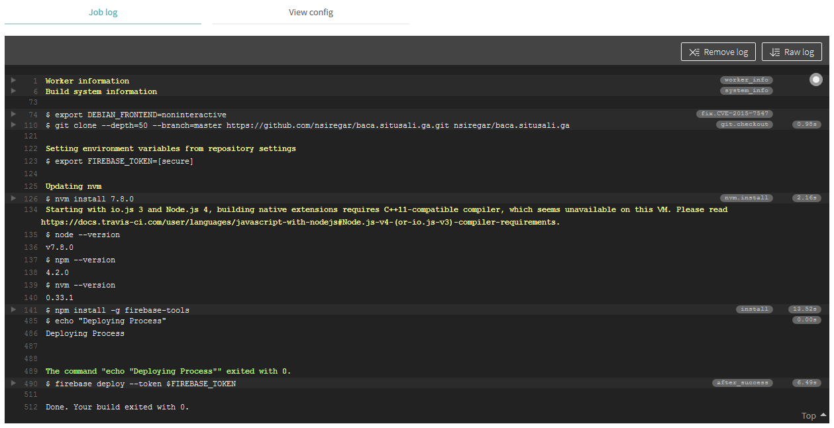Click line number 512 in the log
834x428 pixels.
click(x=31, y=407)
